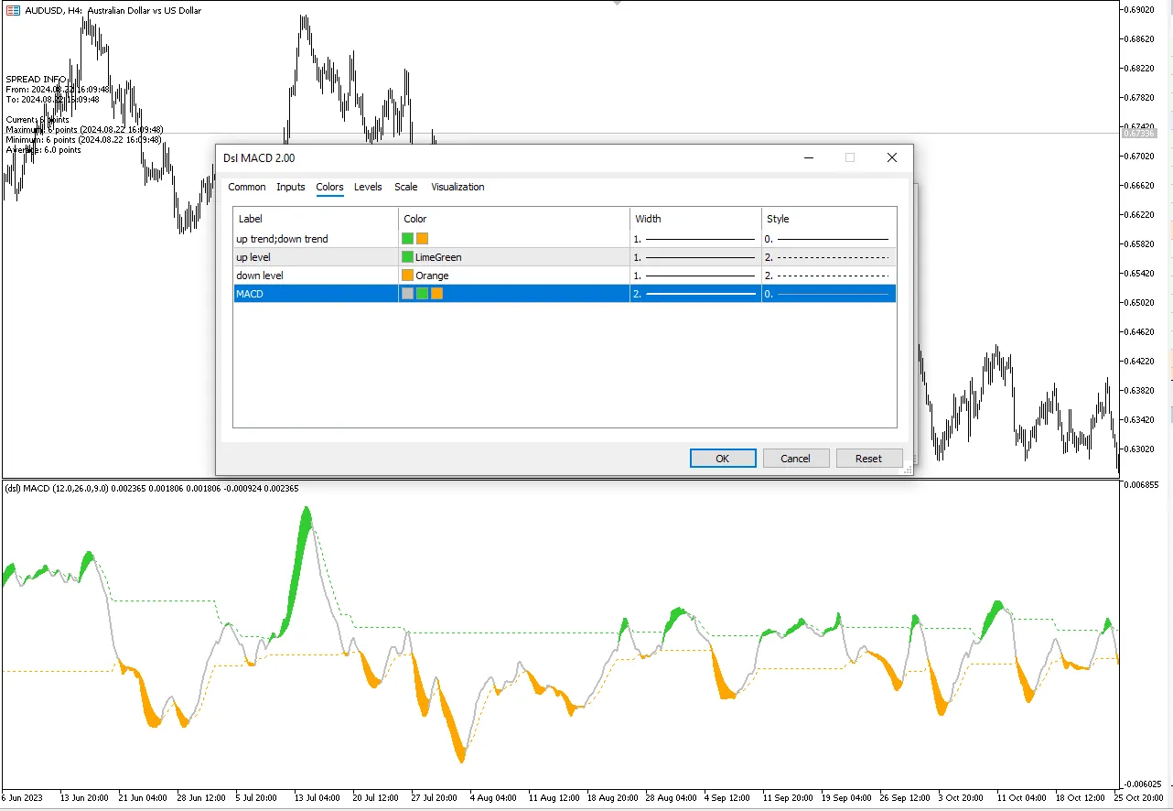Open the Common tab
The height and width of the screenshot is (811, 1173).
pos(246,187)
